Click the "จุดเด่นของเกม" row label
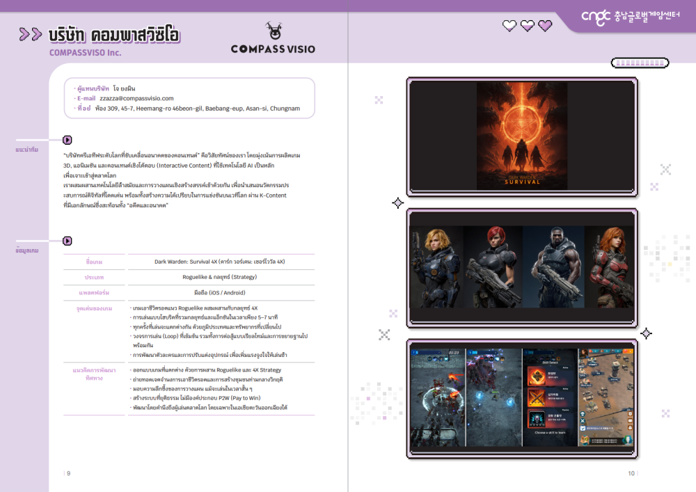 (x=94, y=308)
